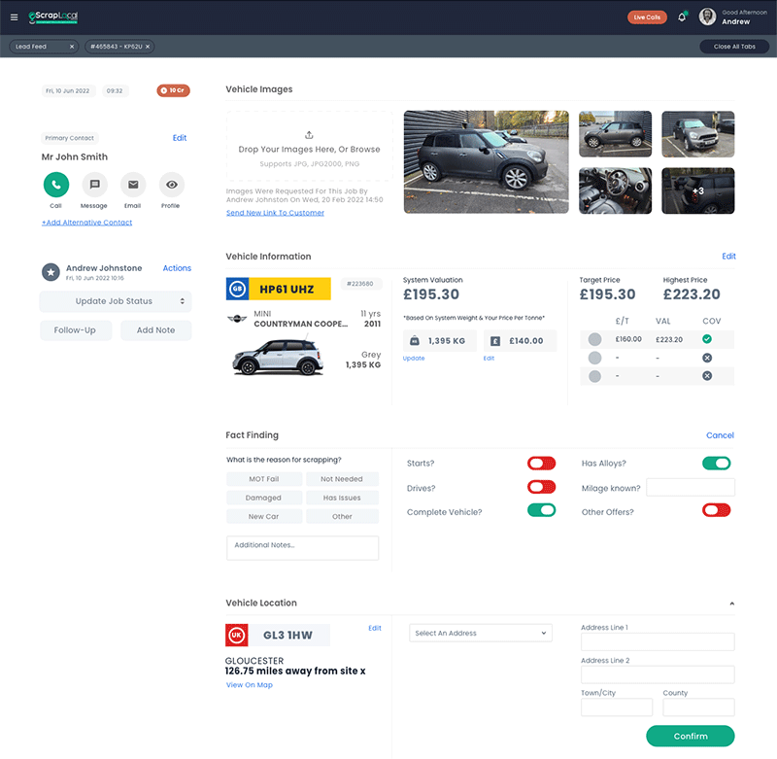
Task: Open View On Map link
Action: (250, 685)
